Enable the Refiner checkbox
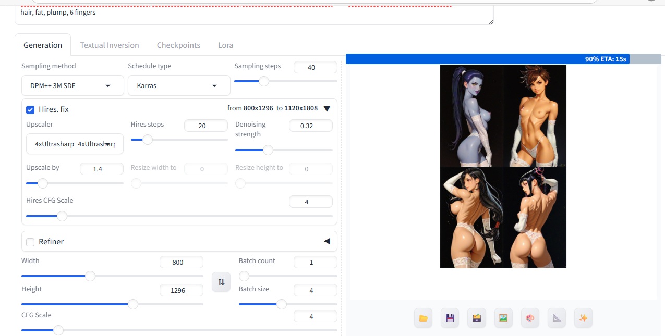The image size is (665, 336). [x=30, y=242]
